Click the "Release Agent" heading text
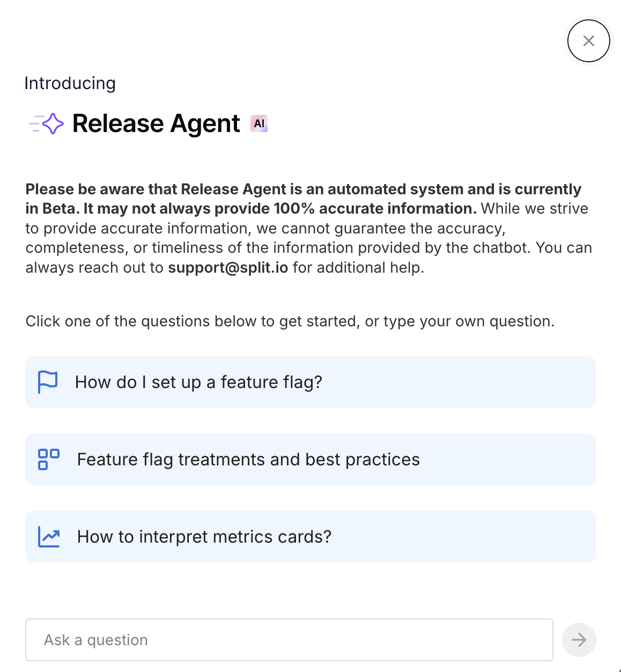 [x=156, y=123]
